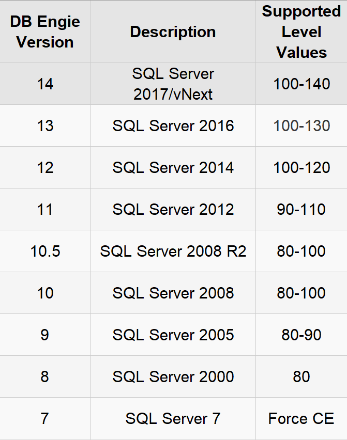Click the 'SQL Server 2008' description

tap(173, 293)
